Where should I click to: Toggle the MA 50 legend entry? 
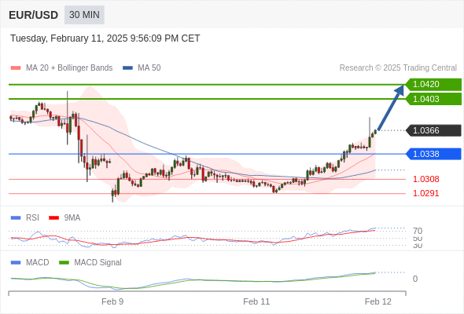(x=142, y=68)
